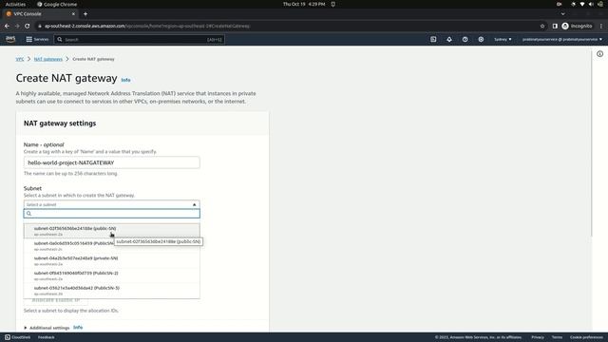Bookmark this page with the star

tap(542, 26)
